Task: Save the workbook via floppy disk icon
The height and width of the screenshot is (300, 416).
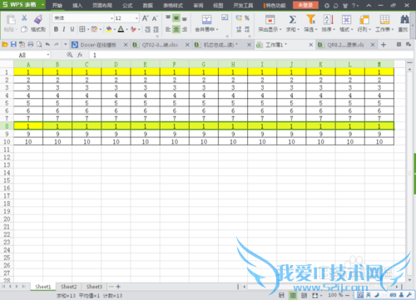Action: tap(13, 44)
